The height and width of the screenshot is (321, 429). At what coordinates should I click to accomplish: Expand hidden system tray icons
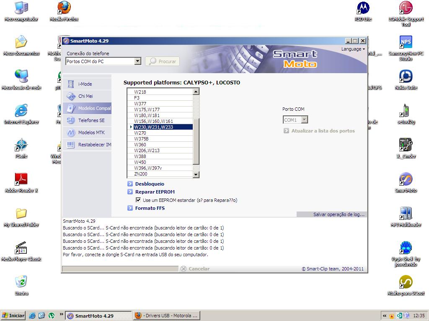[x=385, y=316]
